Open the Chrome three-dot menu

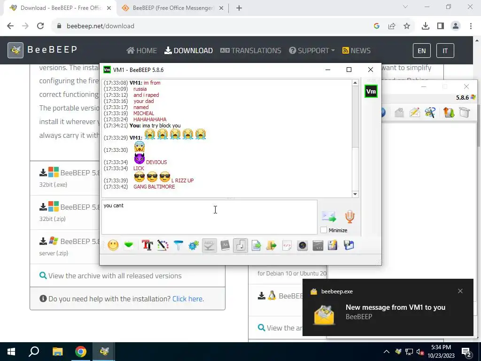[x=471, y=26]
